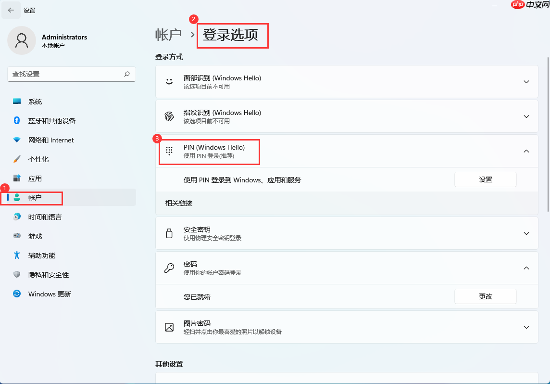Click the 设置 button to set up PIN
Viewport: 550px width, 384px height.
(485, 179)
